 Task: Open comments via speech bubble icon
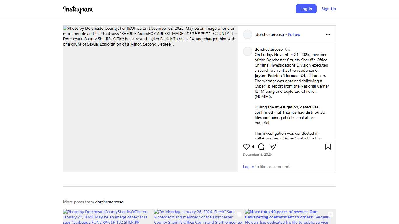(x=261, y=147)
